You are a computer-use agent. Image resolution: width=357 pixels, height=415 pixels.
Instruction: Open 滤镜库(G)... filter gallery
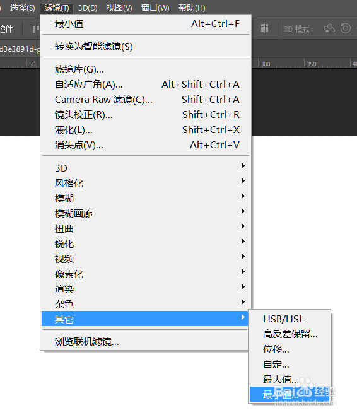click(x=146, y=69)
